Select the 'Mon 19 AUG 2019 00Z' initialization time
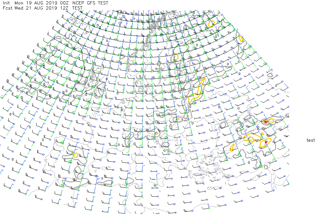The width and height of the screenshot is (318, 216). coord(41,3)
